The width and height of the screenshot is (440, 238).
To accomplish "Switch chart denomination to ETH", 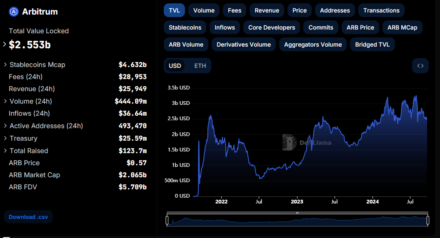I will point(200,66).
